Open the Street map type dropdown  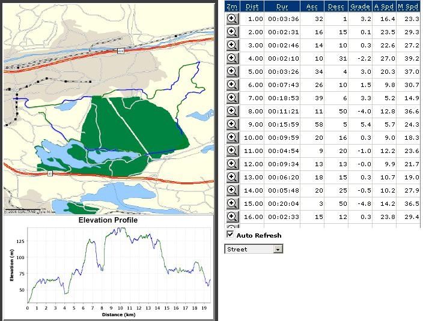click(x=254, y=249)
